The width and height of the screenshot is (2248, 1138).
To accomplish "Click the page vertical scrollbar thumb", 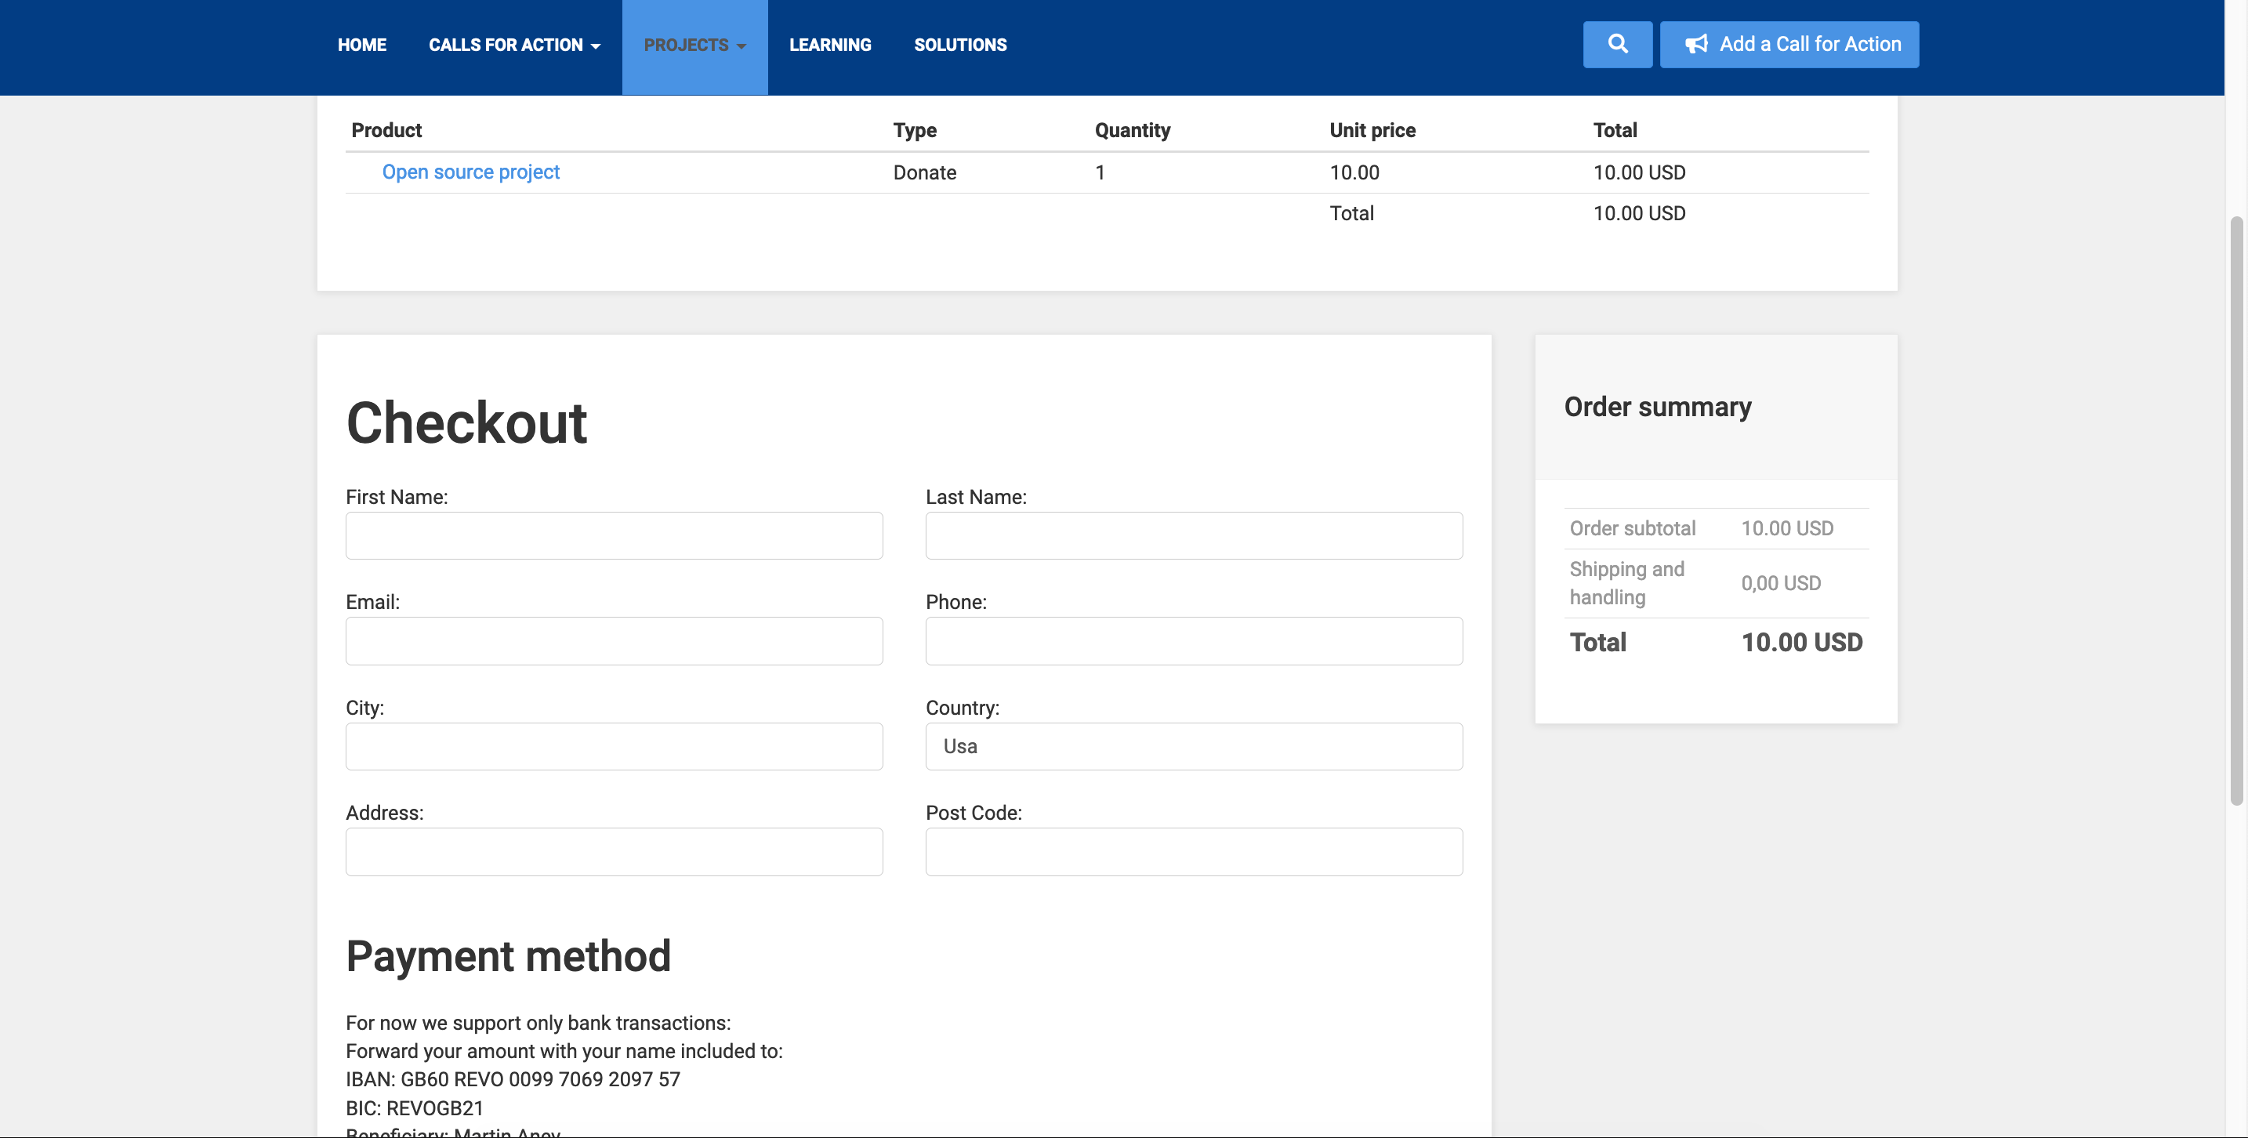I will (x=2235, y=510).
